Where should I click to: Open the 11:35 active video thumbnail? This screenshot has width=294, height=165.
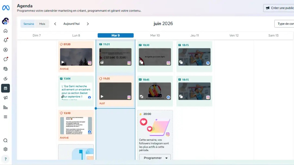pos(115,91)
